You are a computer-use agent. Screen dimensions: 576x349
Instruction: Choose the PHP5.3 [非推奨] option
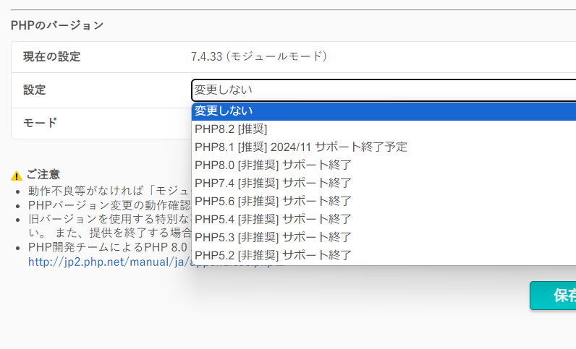click(273, 237)
